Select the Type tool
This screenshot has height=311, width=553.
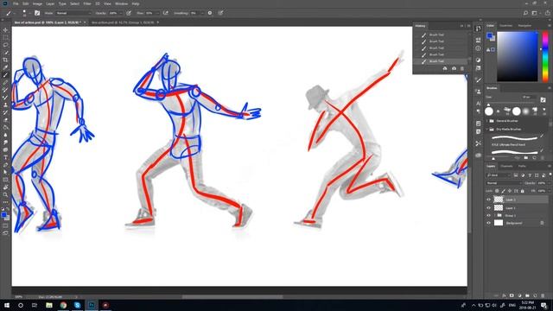(x=5, y=157)
